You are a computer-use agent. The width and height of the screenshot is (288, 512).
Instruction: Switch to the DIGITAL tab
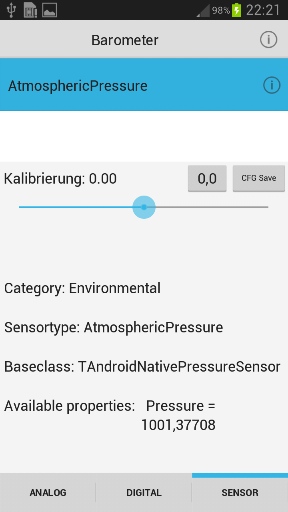pyautogui.click(x=144, y=493)
